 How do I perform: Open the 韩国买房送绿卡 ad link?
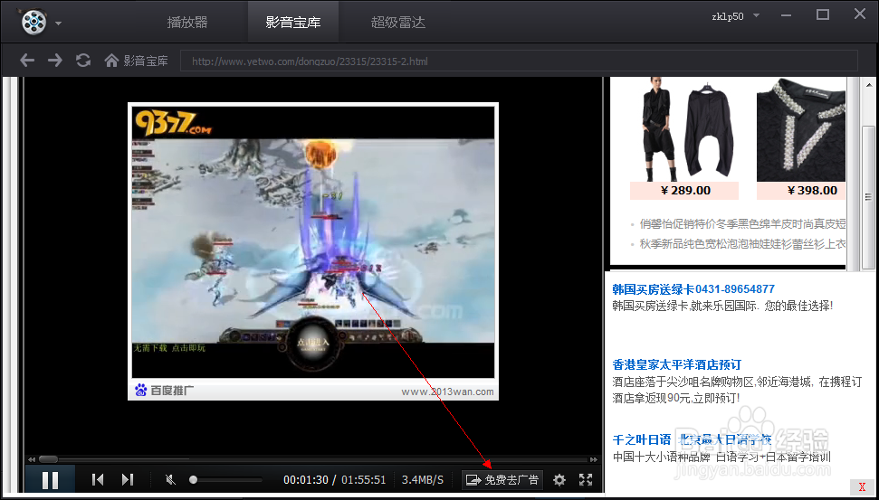(693, 289)
